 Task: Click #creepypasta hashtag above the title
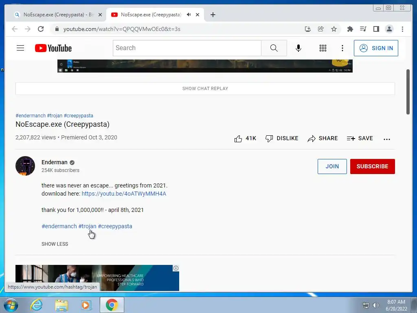79,115
